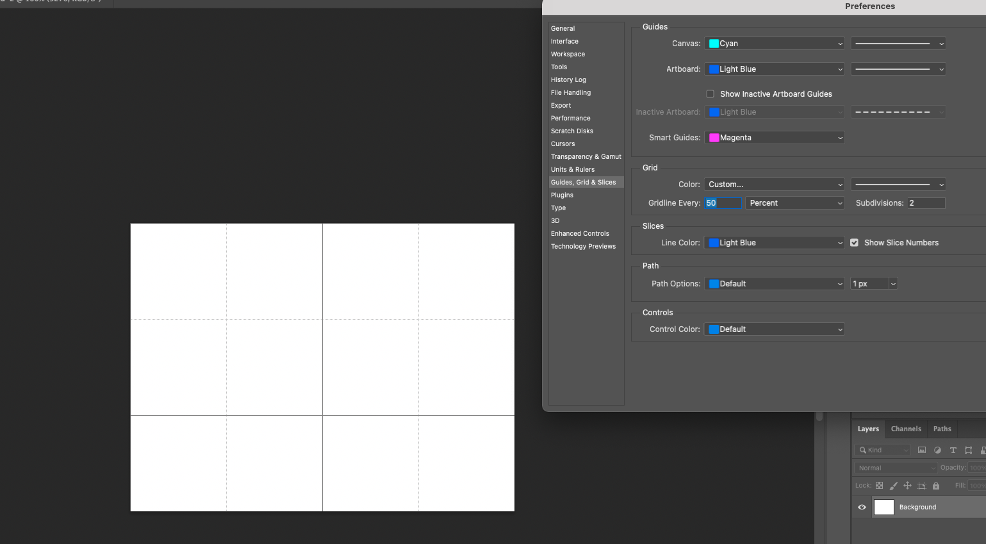Open the Canvas guide color dropdown
Image resolution: width=986 pixels, height=544 pixels.
click(774, 43)
